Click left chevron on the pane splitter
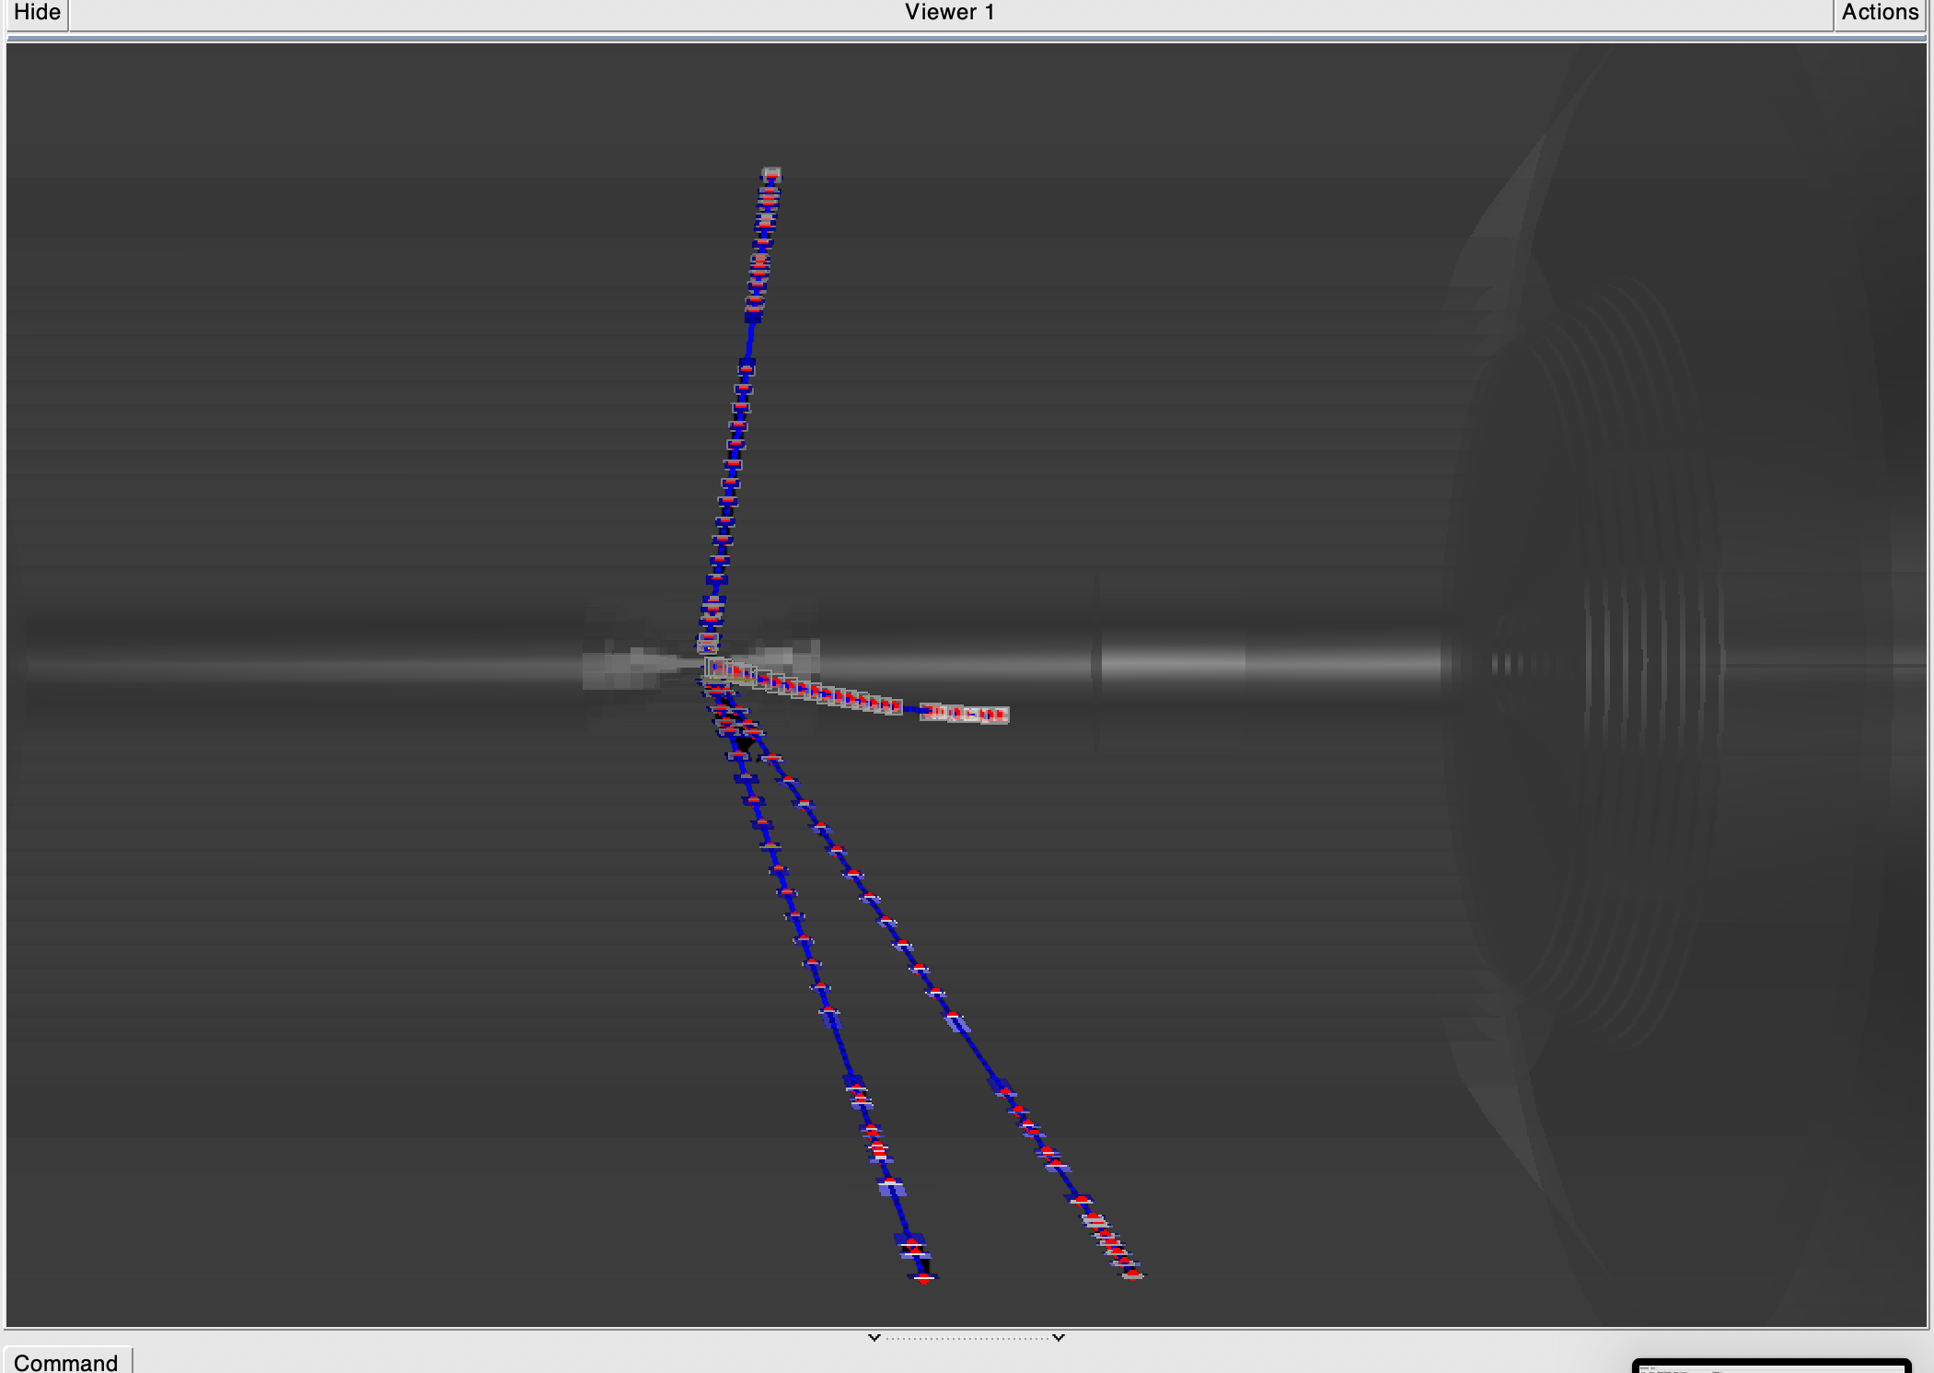Viewport: 1934px width, 1373px height. (x=874, y=1337)
